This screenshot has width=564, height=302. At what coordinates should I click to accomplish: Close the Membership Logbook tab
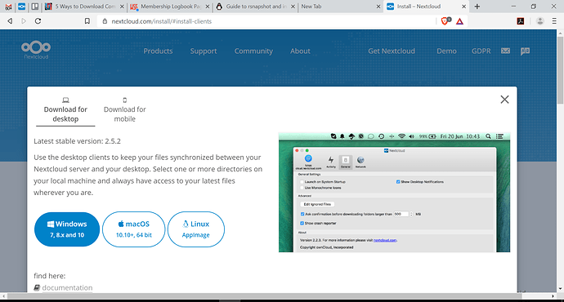click(207, 7)
